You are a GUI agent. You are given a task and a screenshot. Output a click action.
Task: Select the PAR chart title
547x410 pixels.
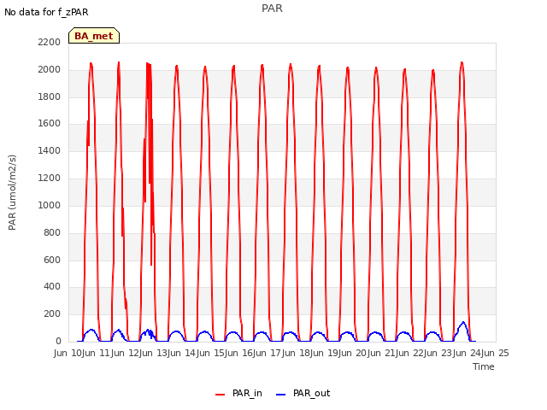pos(272,8)
